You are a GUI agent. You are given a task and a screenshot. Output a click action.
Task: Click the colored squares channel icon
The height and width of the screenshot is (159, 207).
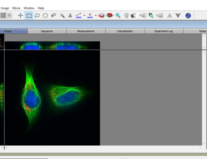coord(151,15)
